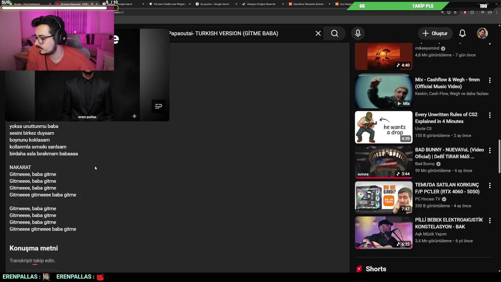The image size is (501, 282).
Task: Open title 'TEMU'DA SATILAN KORKUNÇ F/P PC'LER'
Action: tap(447, 188)
